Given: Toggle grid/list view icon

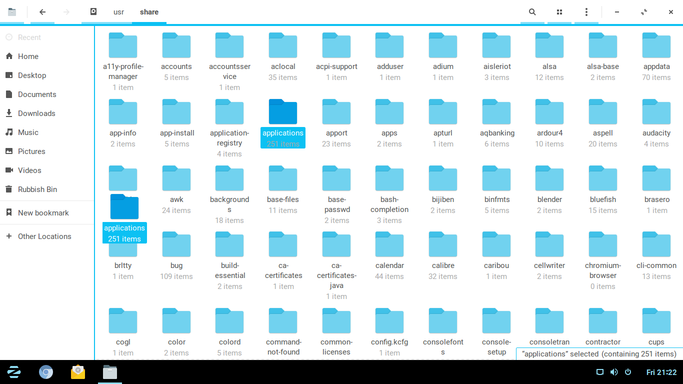Looking at the screenshot, I should coord(559,12).
